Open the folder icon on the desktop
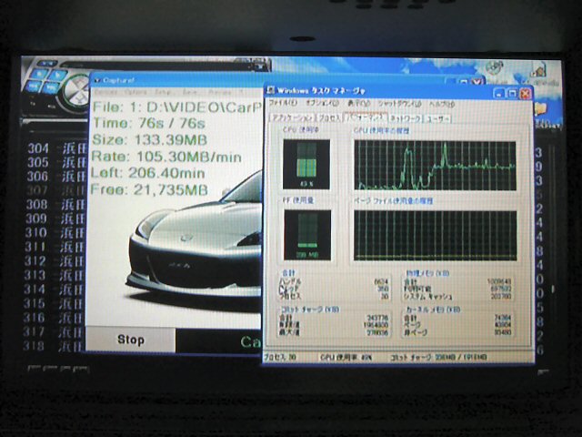 (x=542, y=109)
